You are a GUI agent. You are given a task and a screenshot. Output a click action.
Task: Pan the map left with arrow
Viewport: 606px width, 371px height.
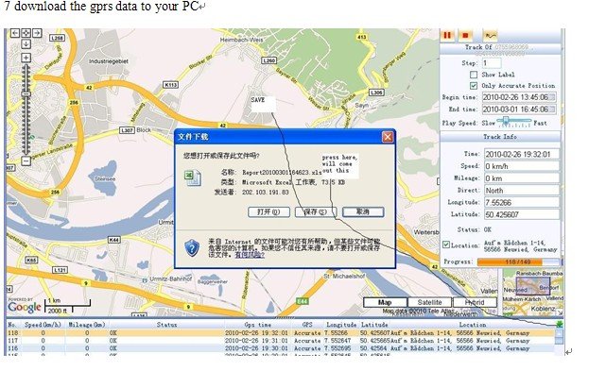pyautogui.click(x=15, y=33)
